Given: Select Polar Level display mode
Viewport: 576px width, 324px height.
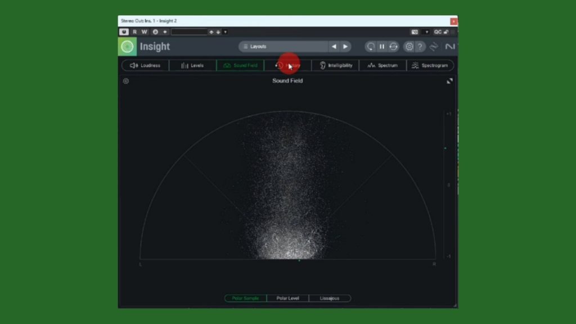Looking at the screenshot, I should pos(287,298).
